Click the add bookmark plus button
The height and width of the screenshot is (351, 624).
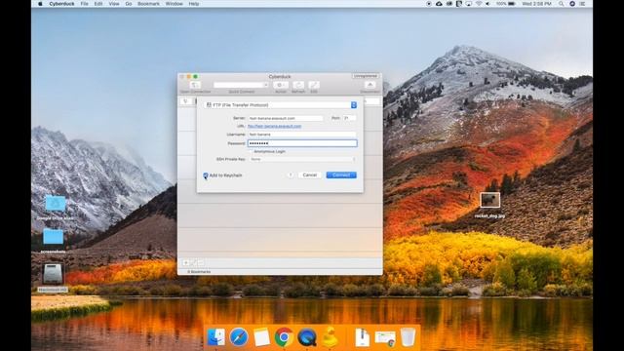[186, 262]
